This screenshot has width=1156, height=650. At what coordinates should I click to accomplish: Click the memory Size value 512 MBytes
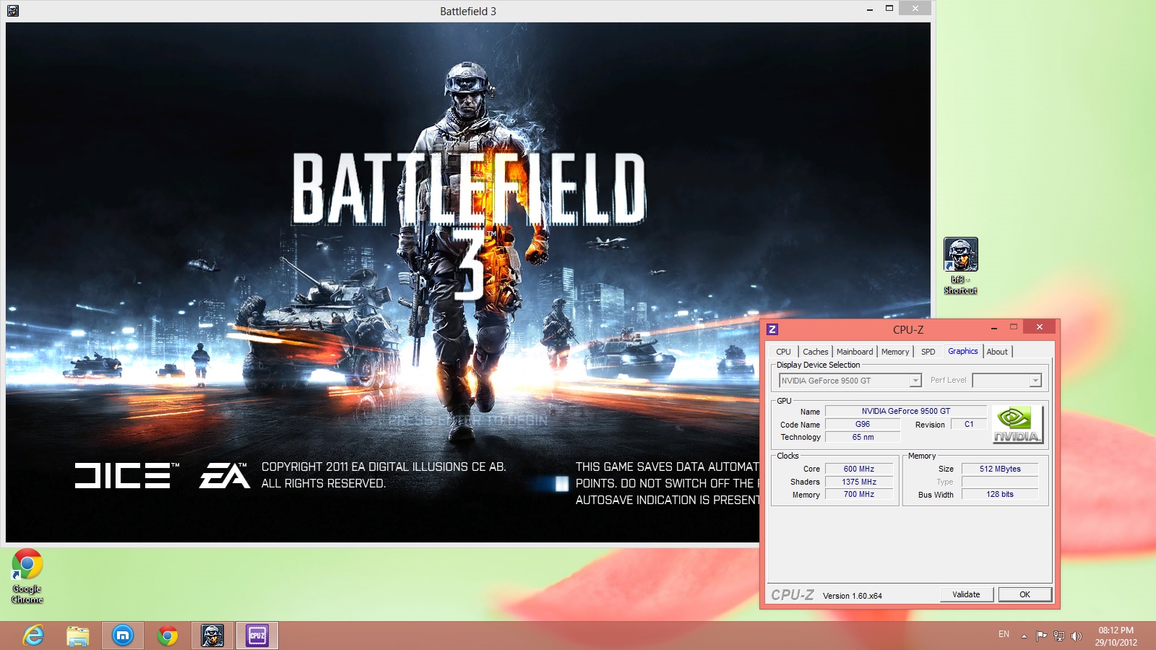point(1000,469)
